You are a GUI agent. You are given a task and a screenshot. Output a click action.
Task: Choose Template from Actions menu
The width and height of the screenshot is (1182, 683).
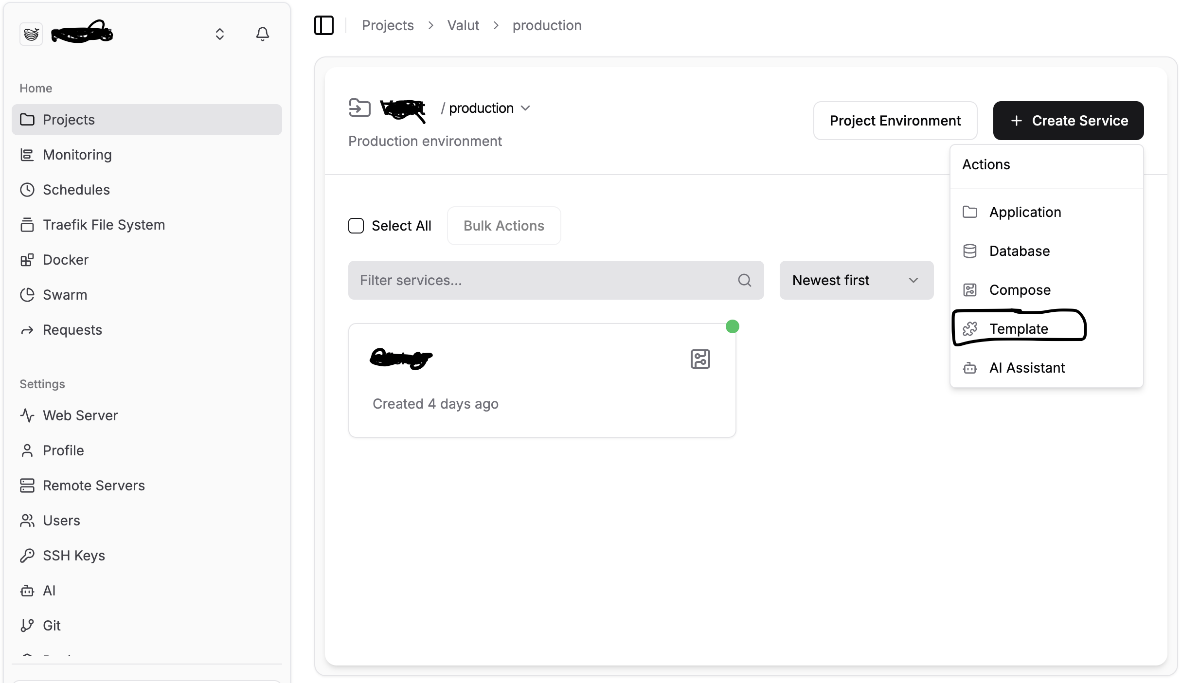point(1019,329)
